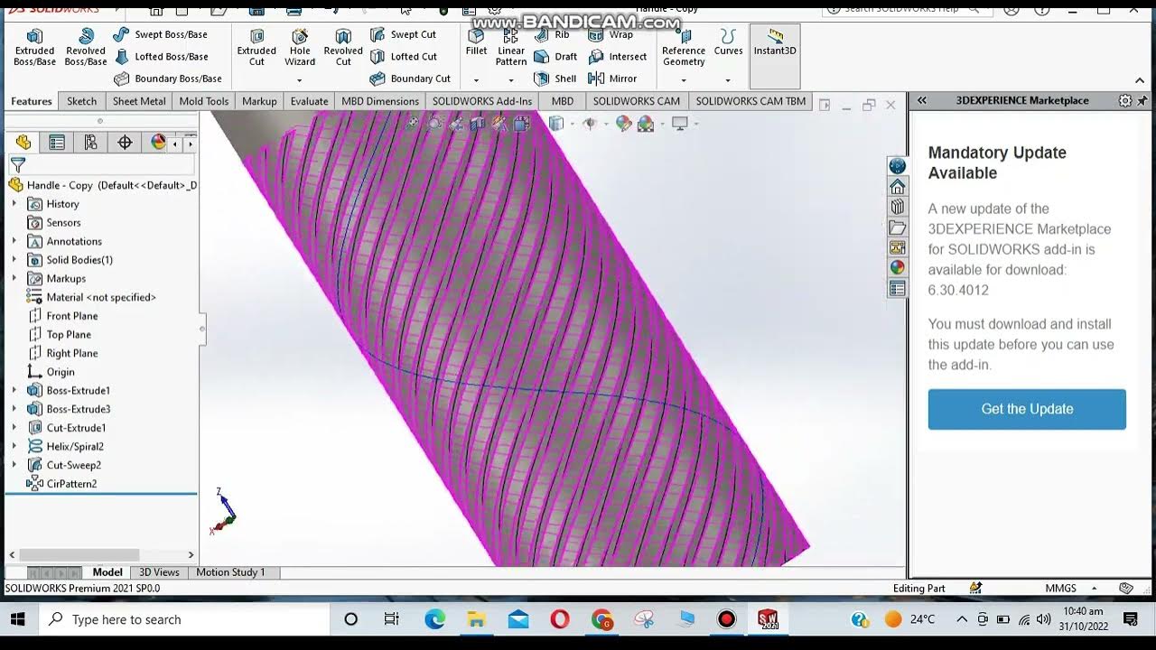
Task: Select the Revolved Boss/Base tool
Action: [86, 47]
